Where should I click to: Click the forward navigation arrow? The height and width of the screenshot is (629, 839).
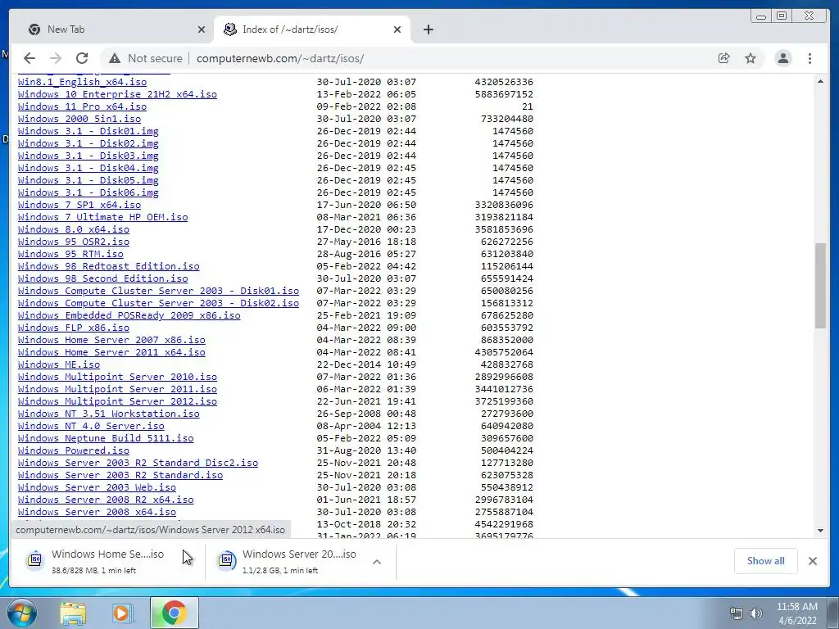56,58
